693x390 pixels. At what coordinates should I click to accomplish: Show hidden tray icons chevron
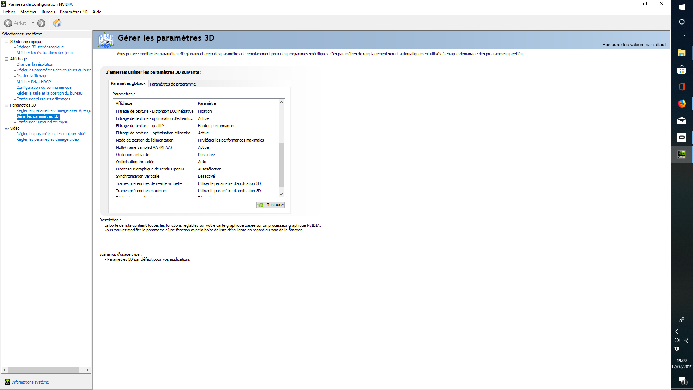pos(677,331)
